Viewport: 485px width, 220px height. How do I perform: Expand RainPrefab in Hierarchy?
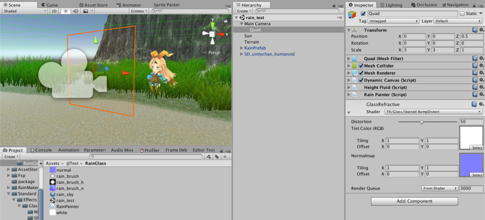[242, 48]
